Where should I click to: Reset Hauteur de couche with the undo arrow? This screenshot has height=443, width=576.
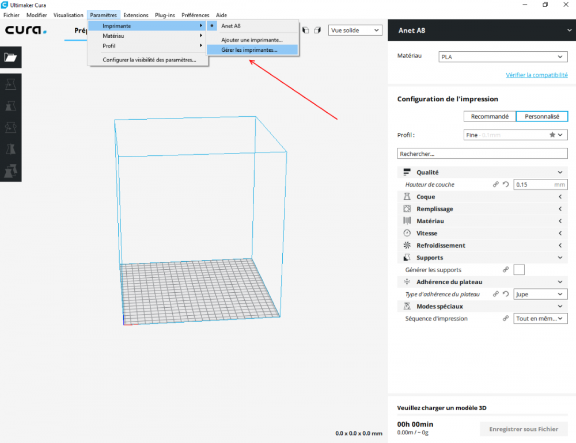pyautogui.click(x=506, y=184)
